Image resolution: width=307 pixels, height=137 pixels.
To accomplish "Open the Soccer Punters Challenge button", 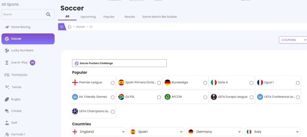I will [x=119, y=63].
